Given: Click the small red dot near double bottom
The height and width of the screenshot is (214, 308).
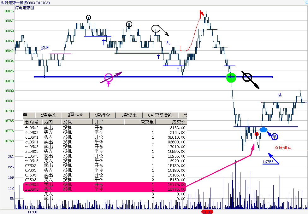Looking at the screenshot, I should (x=257, y=134).
